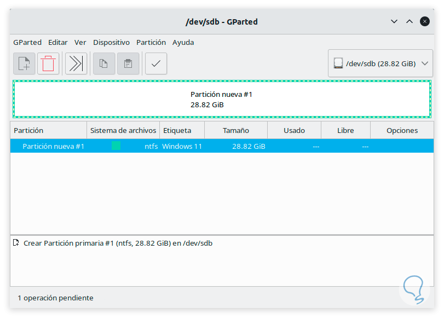Screen dimensions: 444x319
Task: Click the ntfs filesystem cell
Action: coord(151,146)
